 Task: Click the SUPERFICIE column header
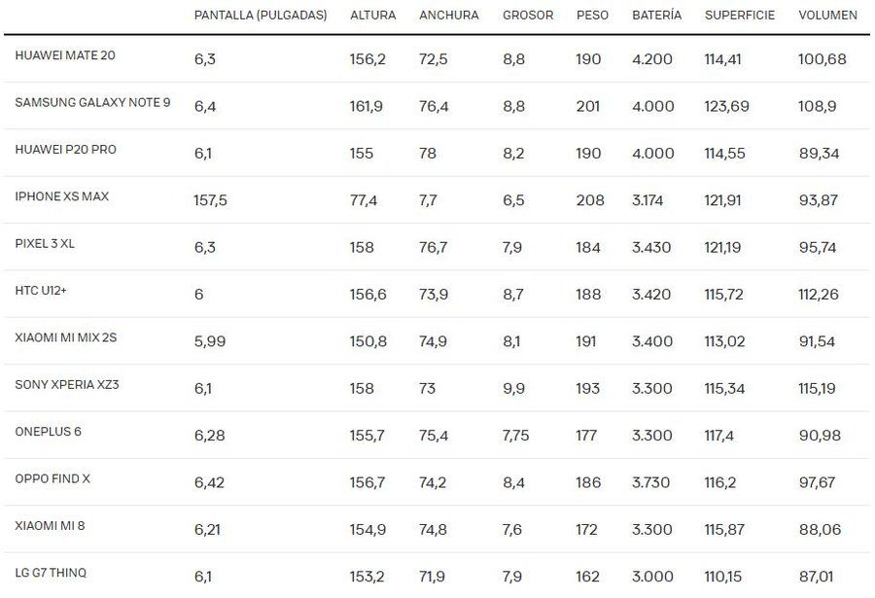740,16
